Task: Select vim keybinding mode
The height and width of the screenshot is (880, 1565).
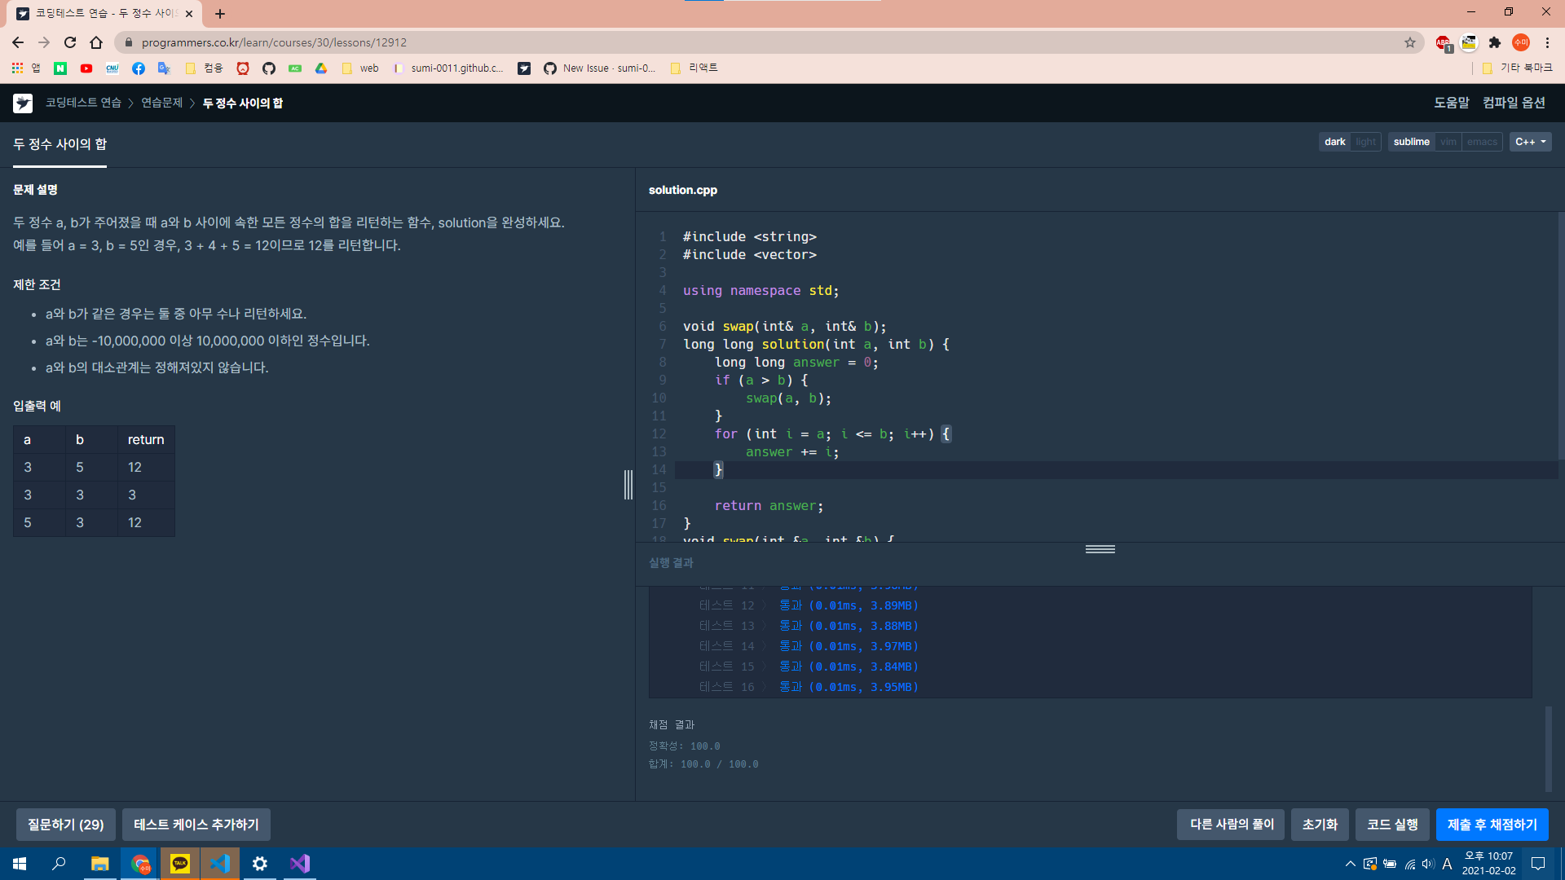Action: tap(1448, 142)
